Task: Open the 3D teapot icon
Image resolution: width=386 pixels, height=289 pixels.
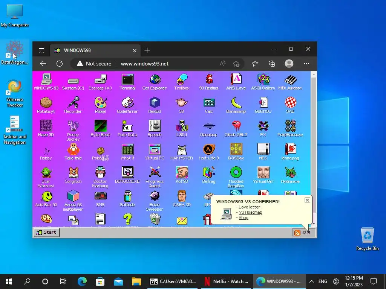Action: tap(182, 105)
